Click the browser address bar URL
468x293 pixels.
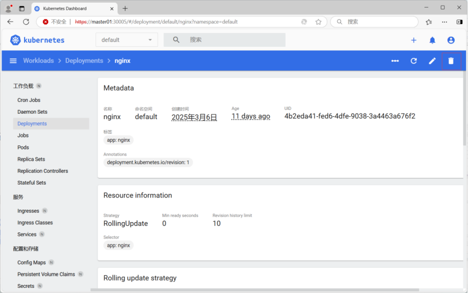tap(156, 22)
